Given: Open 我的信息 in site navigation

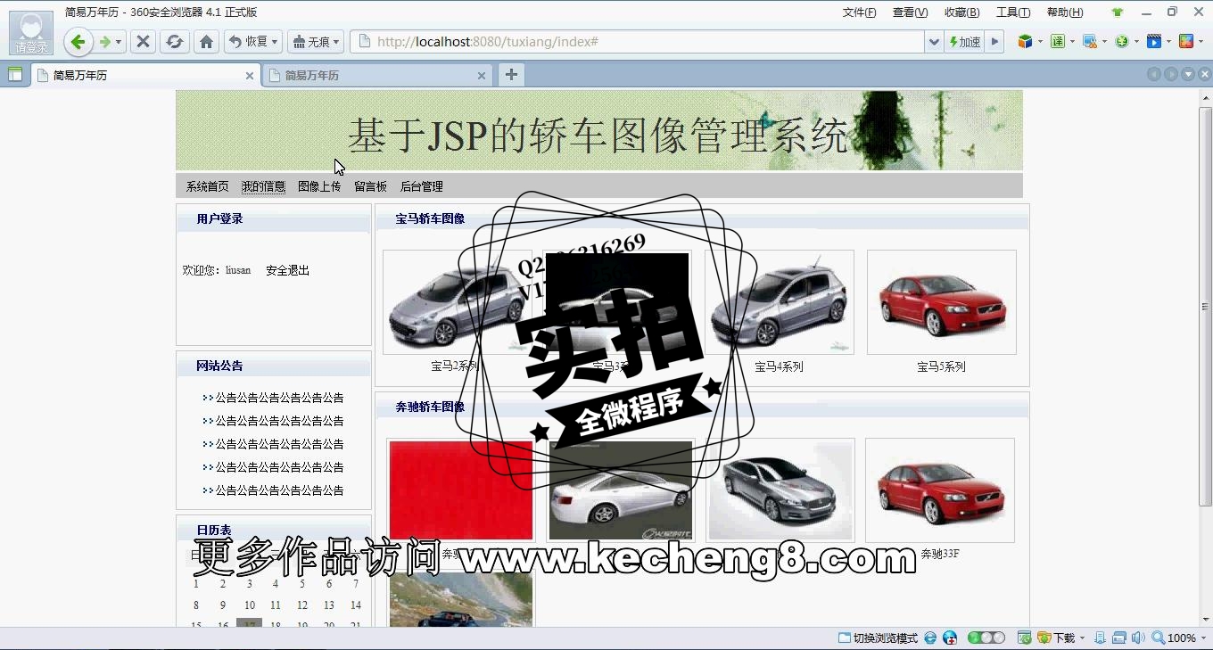Looking at the screenshot, I should [x=263, y=186].
